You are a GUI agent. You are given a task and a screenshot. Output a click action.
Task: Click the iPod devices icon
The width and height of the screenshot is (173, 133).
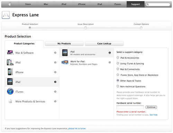[x=10, y=62]
